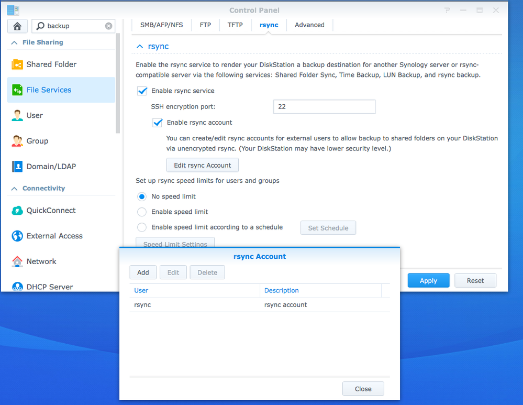Close the rsync Account dialog
This screenshot has height=405, width=523.
pos(363,389)
